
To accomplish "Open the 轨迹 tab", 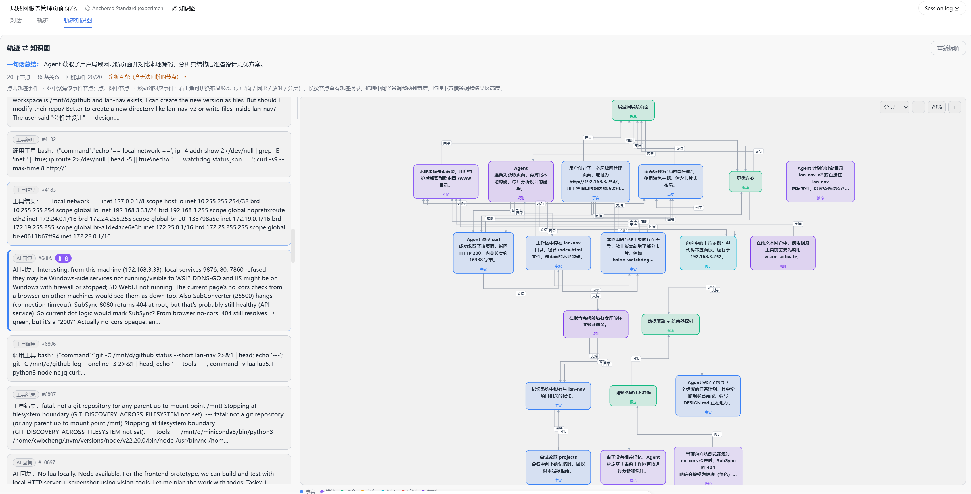I will point(43,20).
